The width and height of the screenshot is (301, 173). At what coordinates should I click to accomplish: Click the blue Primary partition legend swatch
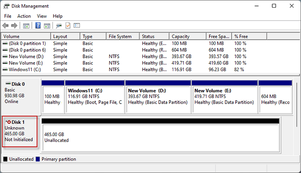coord(37,159)
